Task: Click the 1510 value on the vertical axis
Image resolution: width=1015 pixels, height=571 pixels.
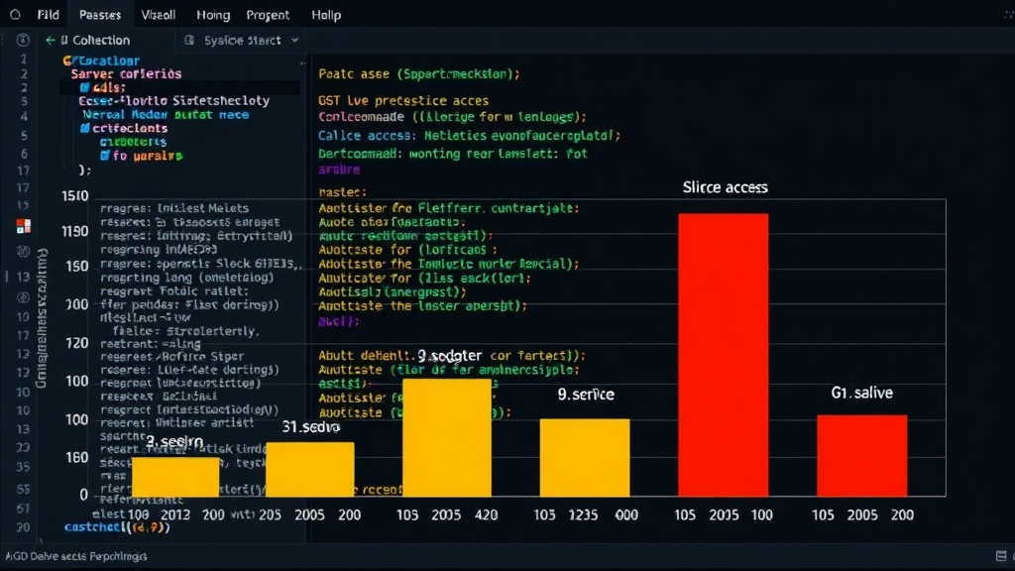Action: click(75, 196)
